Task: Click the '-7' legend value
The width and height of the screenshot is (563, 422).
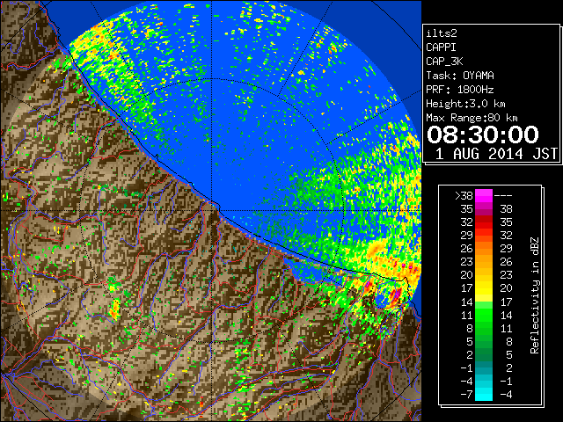Action: 466,395
